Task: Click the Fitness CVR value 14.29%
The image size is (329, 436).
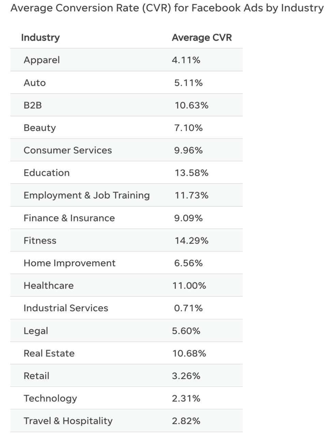Action: click(x=191, y=240)
